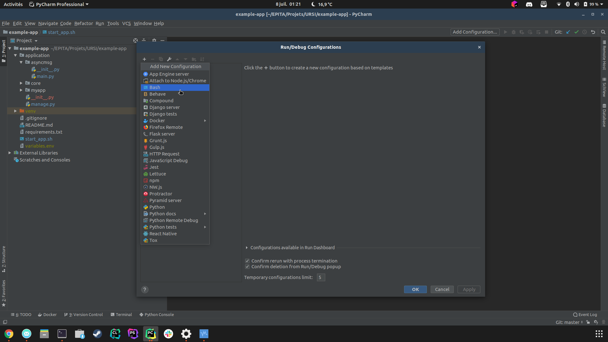Open Chrome from the dock
The height and width of the screenshot is (342, 608).
pos(9,334)
